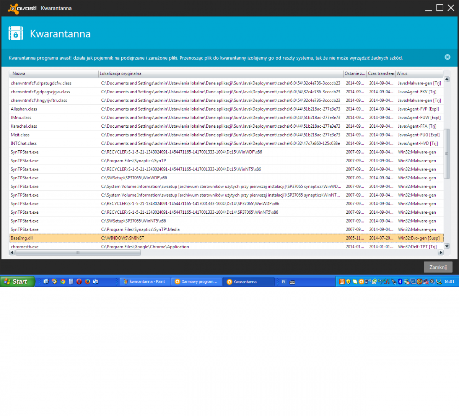The width and height of the screenshot is (459, 416).
Task: Click the yellow security shield tray icon
Action: tap(348, 282)
